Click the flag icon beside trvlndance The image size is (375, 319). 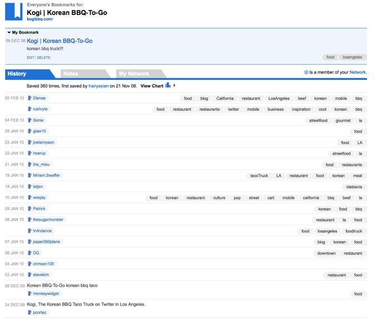pyautogui.click(x=30, y=231)
